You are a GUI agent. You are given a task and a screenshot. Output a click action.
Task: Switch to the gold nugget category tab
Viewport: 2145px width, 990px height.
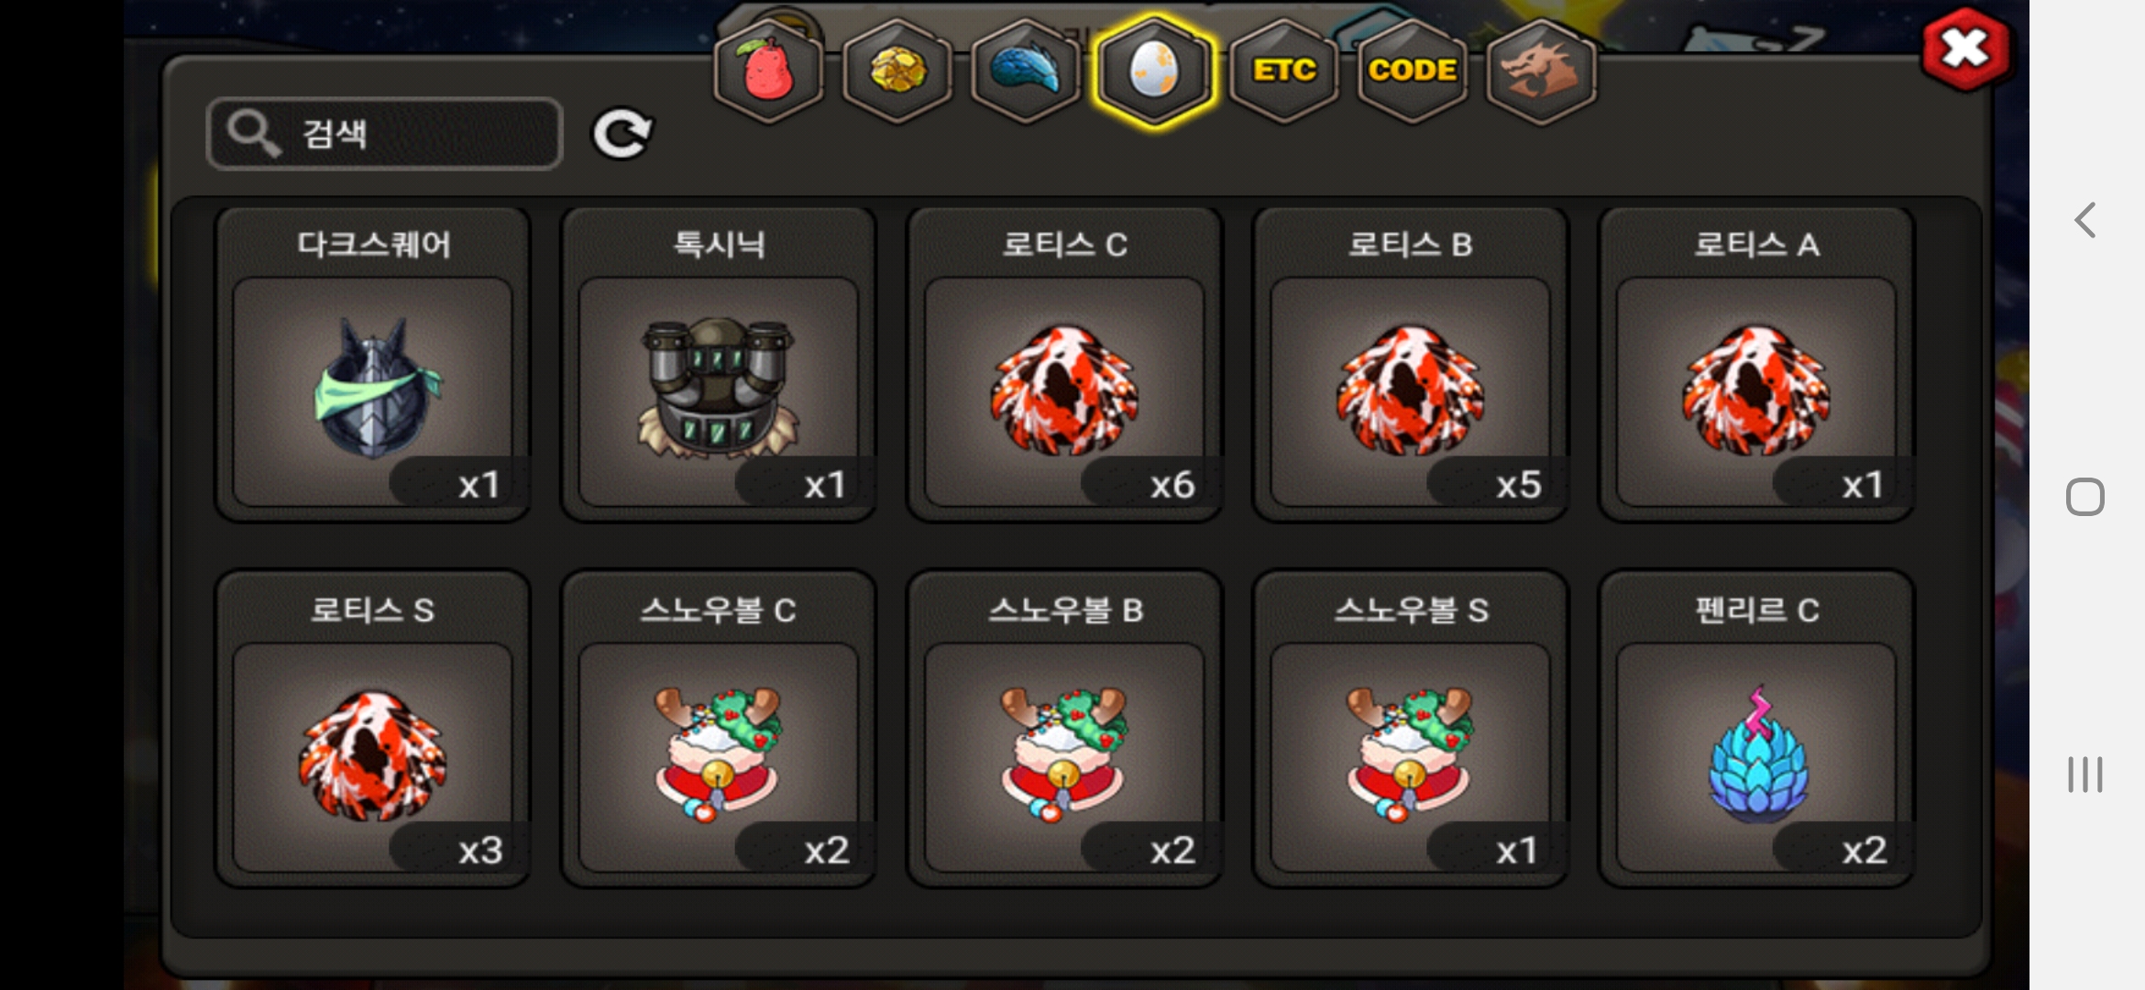(x=896, y=71)
